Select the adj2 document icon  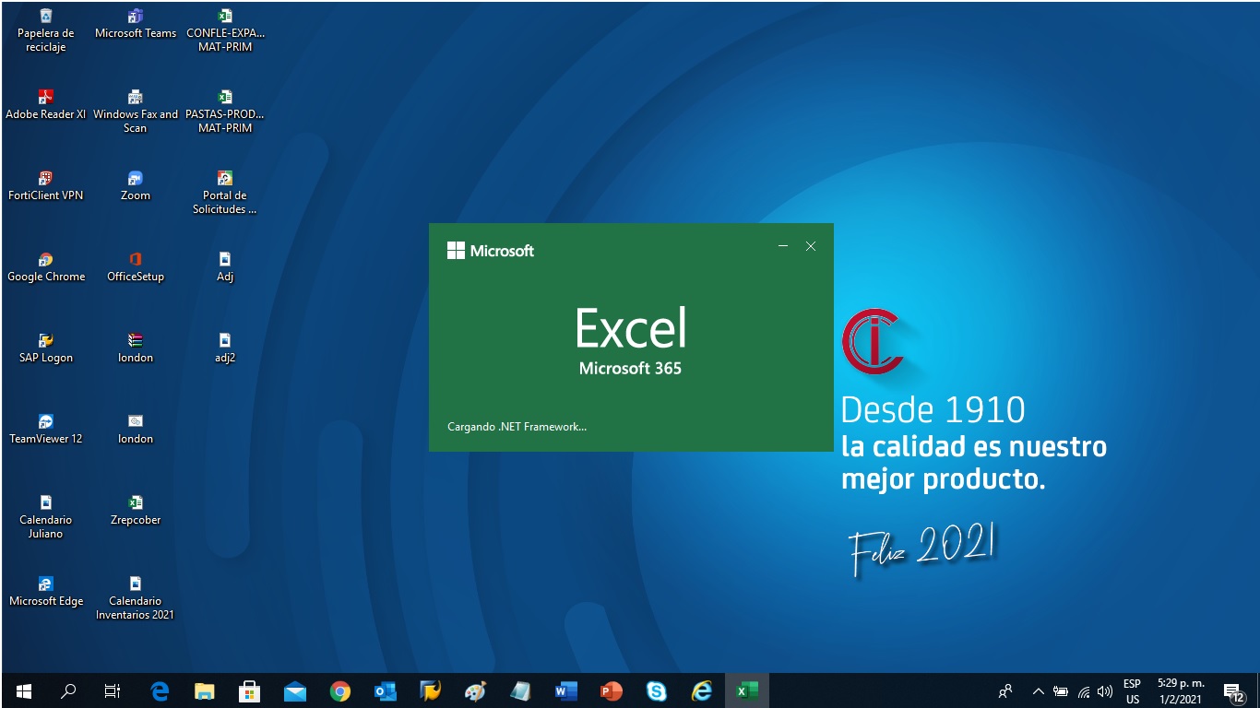point(225,348)
